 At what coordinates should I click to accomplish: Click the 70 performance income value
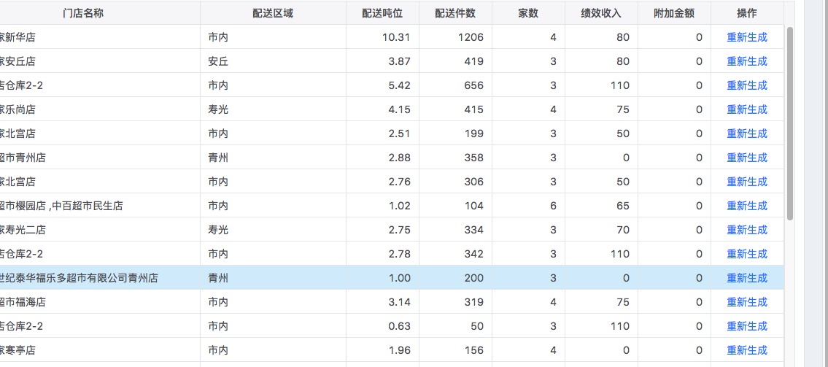623,231
